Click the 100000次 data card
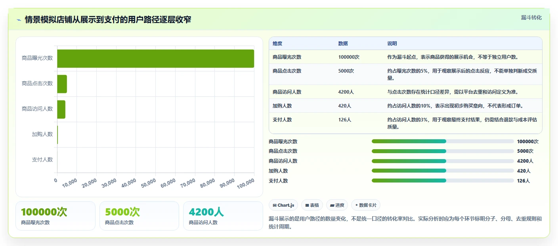The image size is (558, 246). (x=55, y=216)
